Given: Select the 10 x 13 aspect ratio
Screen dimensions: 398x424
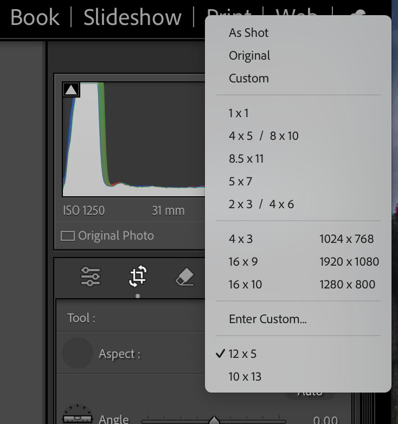Looking at the screenshot, I should click(245, 376).
